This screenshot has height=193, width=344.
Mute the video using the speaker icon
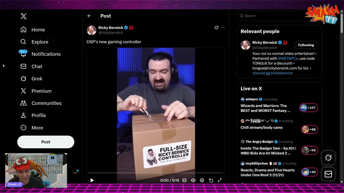tap(193, 180)
